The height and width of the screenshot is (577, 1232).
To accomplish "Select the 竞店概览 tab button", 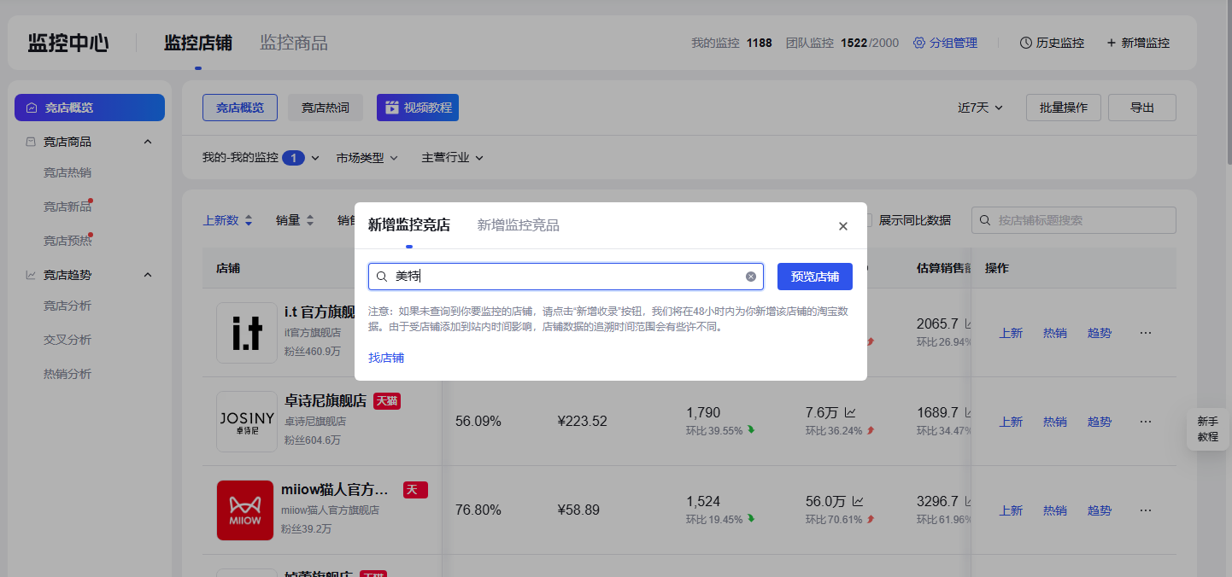I will pyautogui.click(x=240, y=108).
